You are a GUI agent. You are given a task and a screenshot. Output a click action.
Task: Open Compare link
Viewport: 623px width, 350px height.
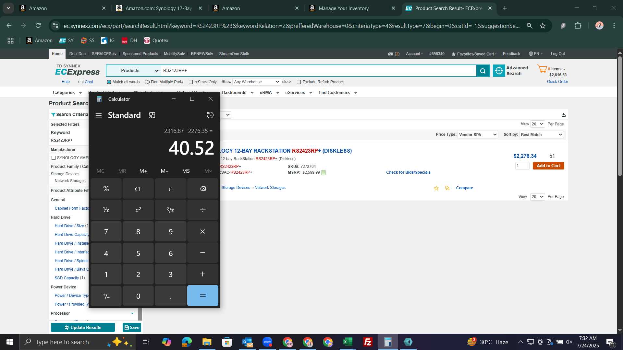(464, 188)
